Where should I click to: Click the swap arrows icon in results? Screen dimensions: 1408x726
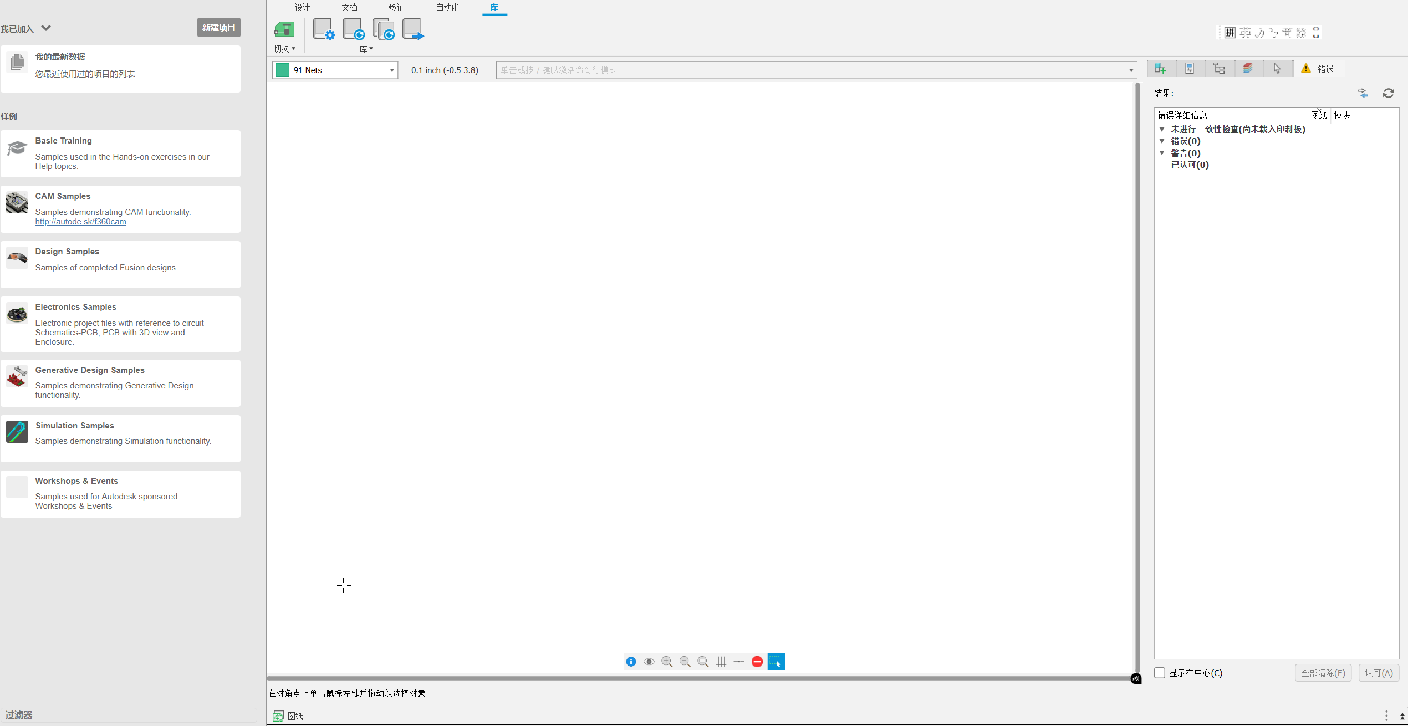(x=1363, y=93)
